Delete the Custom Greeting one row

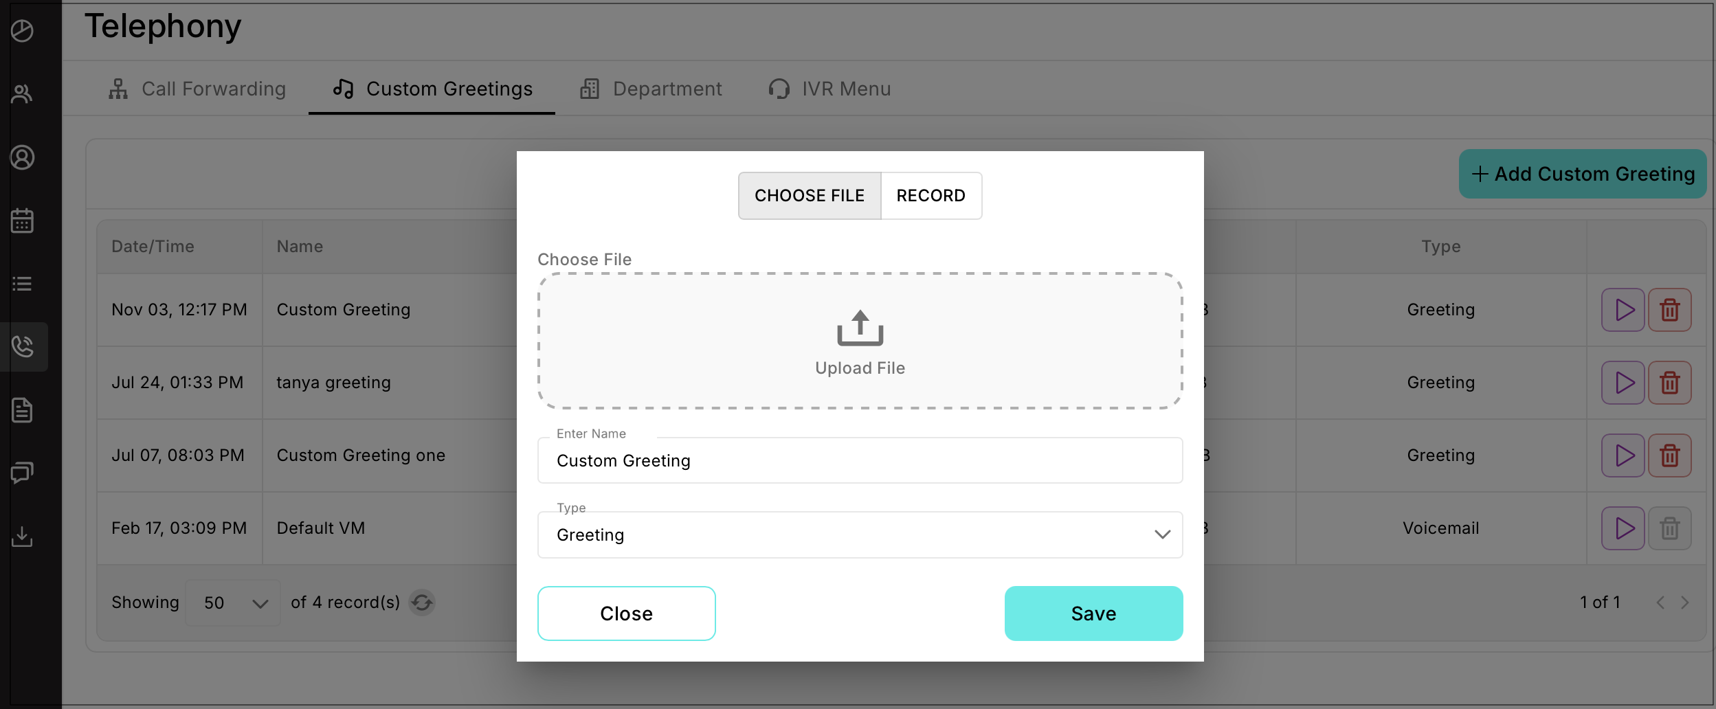(1669, 455)
